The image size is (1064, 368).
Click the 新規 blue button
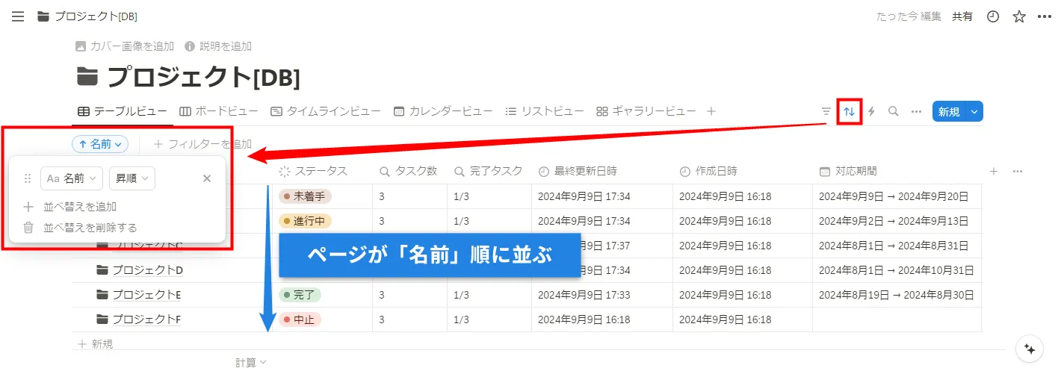(949, 111)
